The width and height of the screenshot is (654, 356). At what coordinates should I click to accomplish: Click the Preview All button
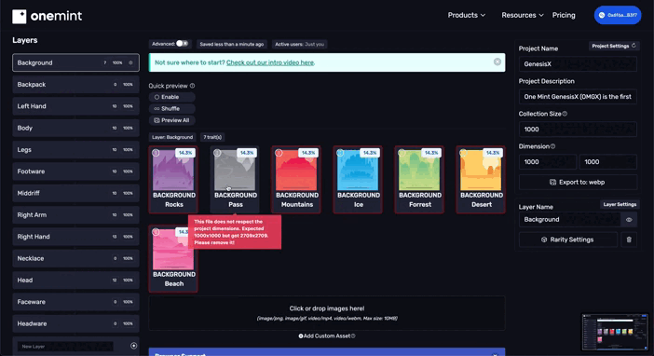click(171, 120)
